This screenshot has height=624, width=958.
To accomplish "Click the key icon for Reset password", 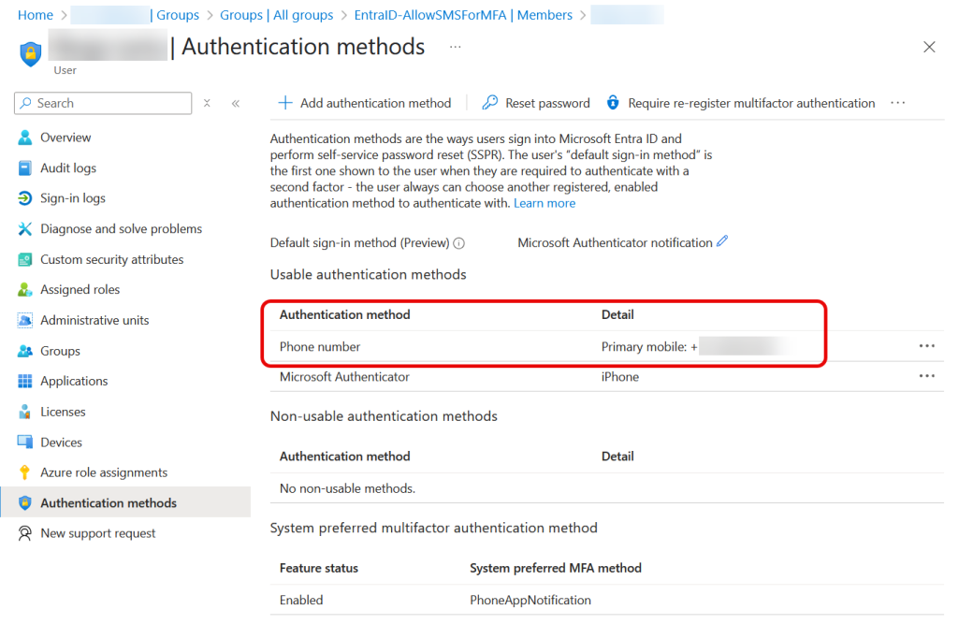I will (x=490, y=103).
